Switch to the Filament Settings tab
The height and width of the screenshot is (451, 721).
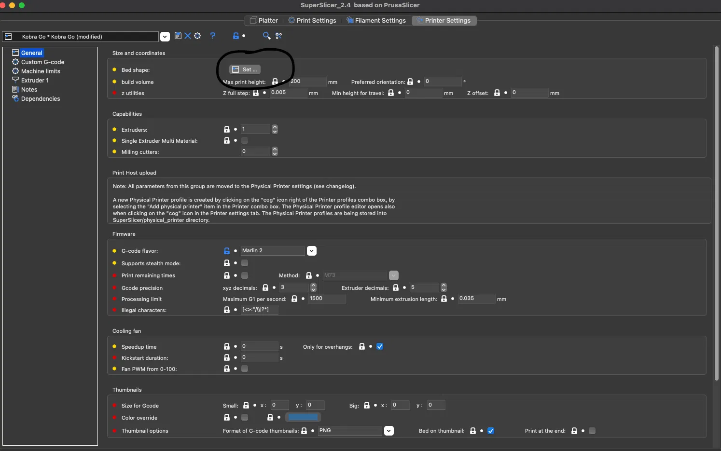[x=376, y=20]
